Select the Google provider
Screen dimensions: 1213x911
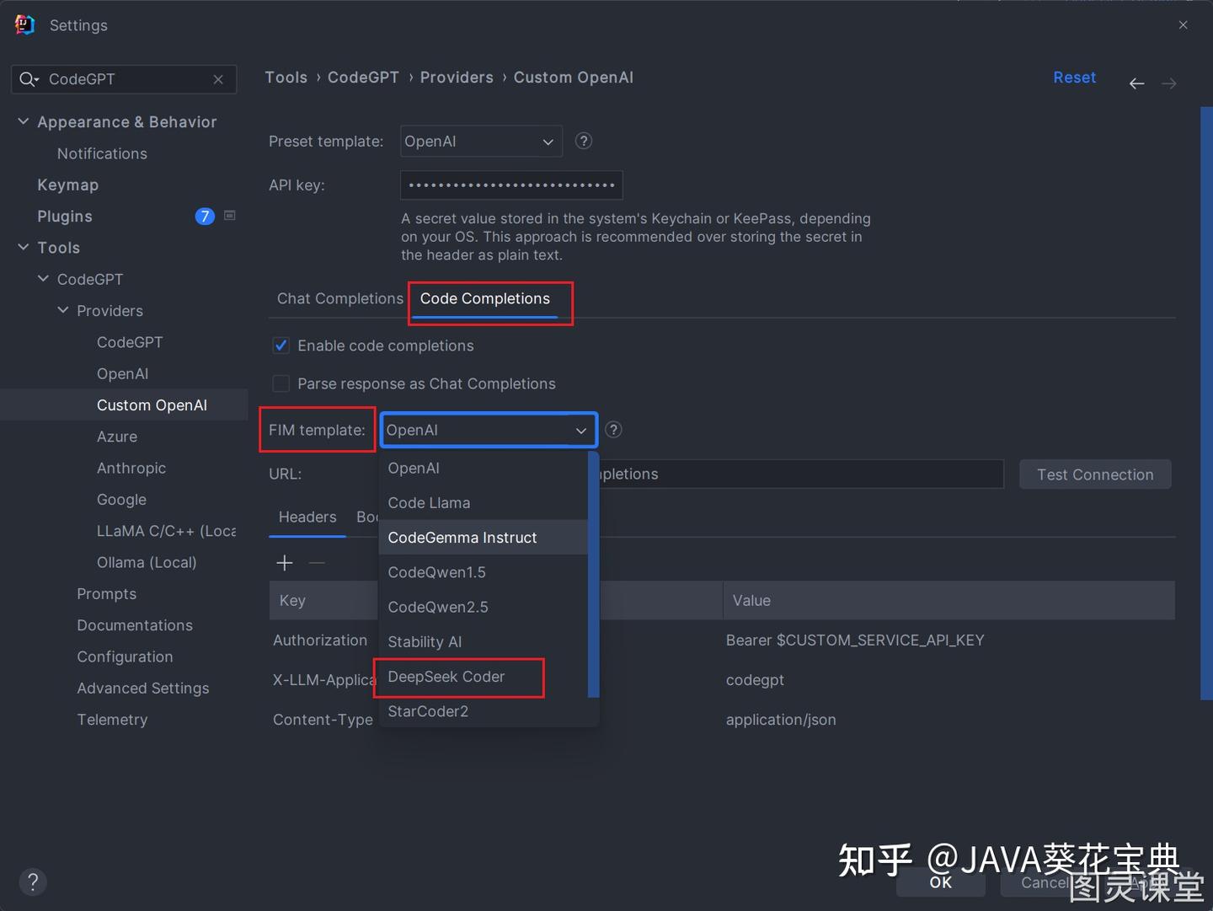point(121,500)
